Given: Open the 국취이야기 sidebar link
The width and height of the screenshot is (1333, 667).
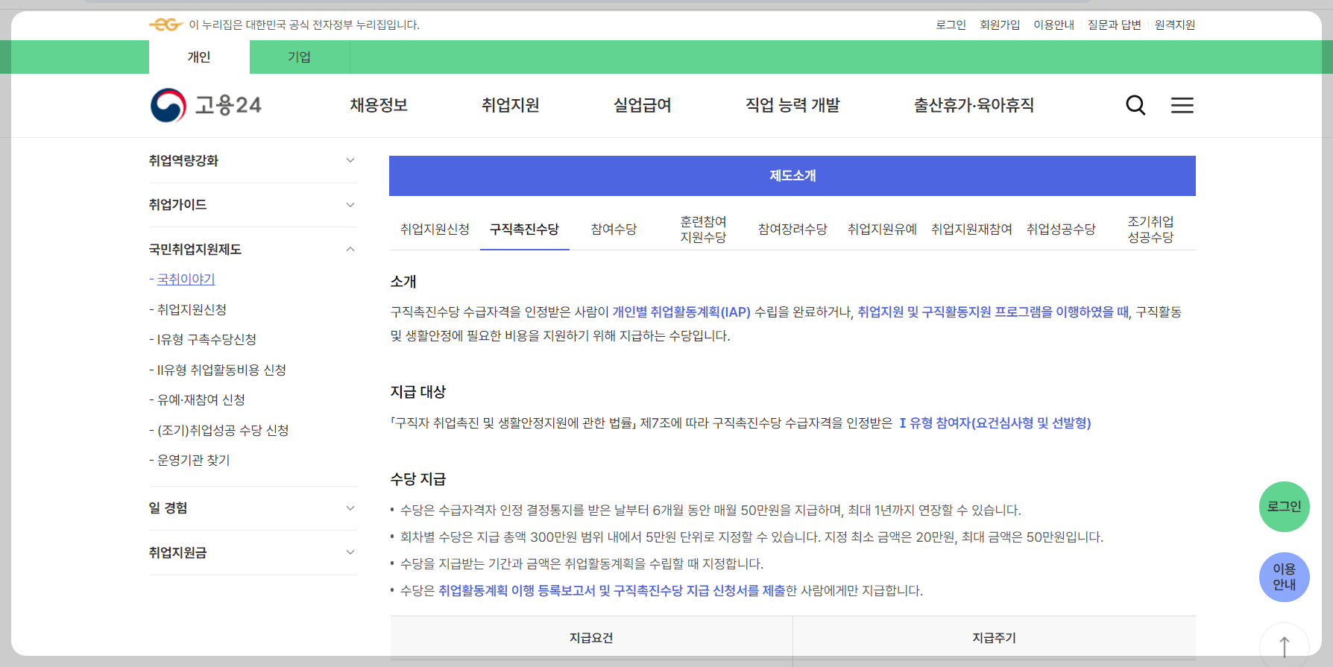Looking at the screenshot, I should click(x=186, y=279).
